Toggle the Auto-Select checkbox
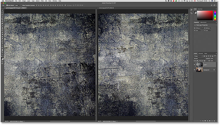This screenshot has height=125, width=220. point(7,5)
